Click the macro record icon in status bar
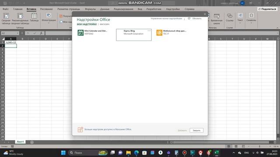 [x=12, y=147]
